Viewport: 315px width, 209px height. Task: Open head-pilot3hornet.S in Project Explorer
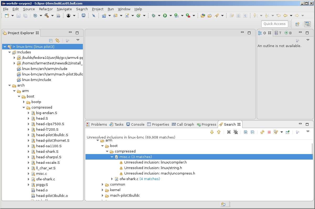click(52, 141)
